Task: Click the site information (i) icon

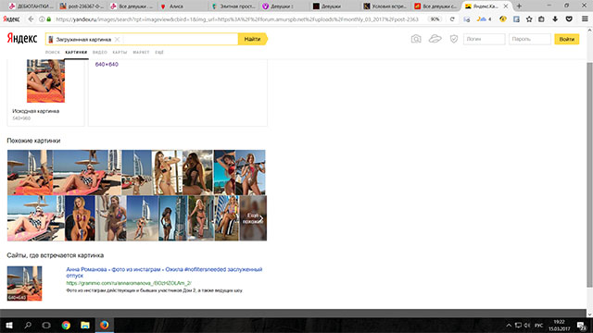Action: tap(42, 18)
